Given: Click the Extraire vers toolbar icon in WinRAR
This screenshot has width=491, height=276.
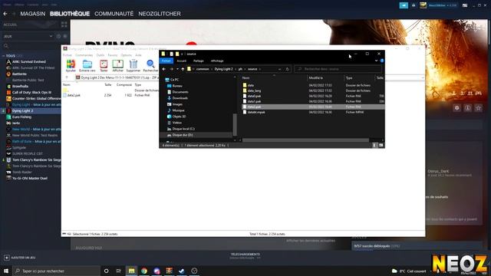Looking at the screenshot, I should pyautogui.click(x=87, y=66).
